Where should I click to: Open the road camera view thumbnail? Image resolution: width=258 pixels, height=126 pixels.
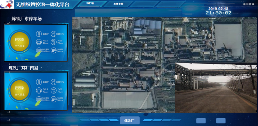tap(216, 88)
